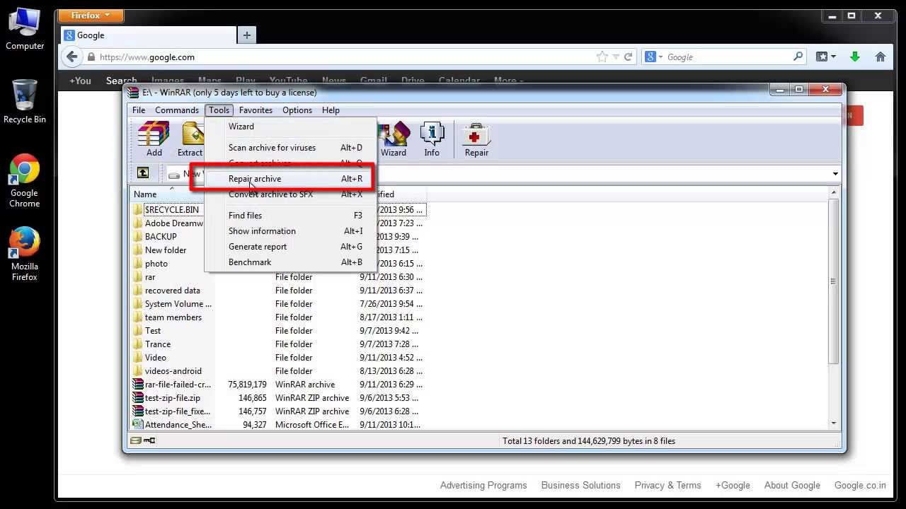The height and width of the screenshot is (509, 906).
Task: Choose Generate report menu entry
Action: tap(291, 247)
